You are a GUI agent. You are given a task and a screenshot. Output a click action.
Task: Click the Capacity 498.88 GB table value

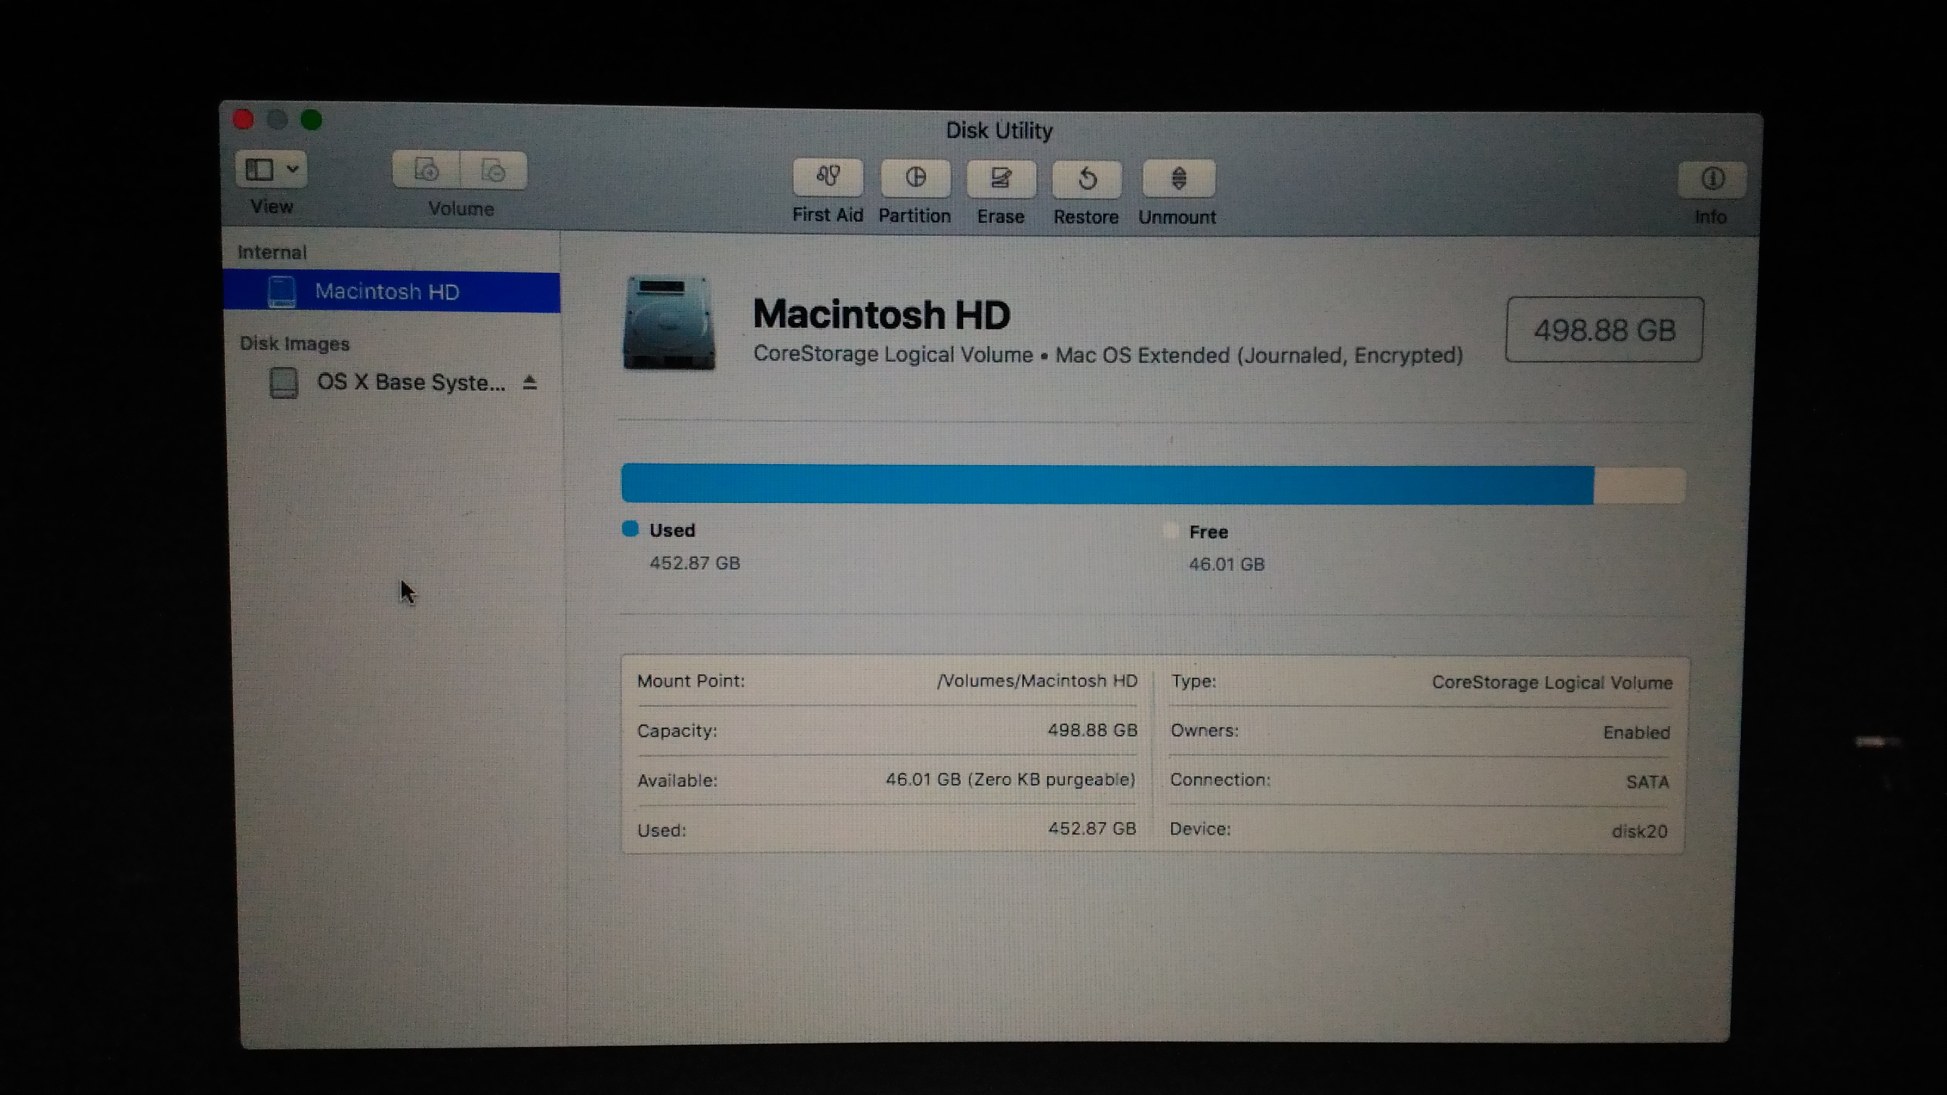click(1092, 730)
